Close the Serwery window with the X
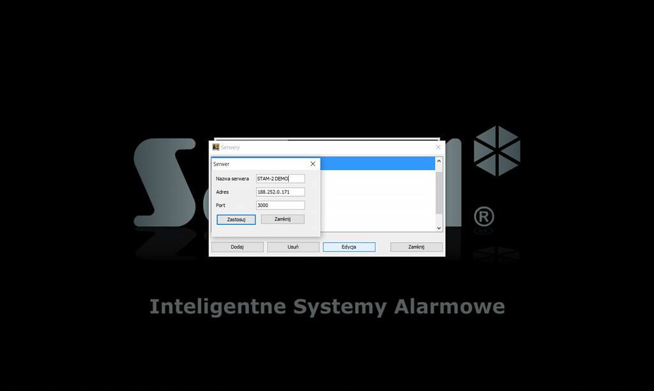 (x=438, y=147)
